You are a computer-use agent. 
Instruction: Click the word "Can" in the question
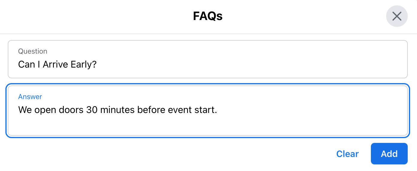pyautogui.click(x=27, y=65)
